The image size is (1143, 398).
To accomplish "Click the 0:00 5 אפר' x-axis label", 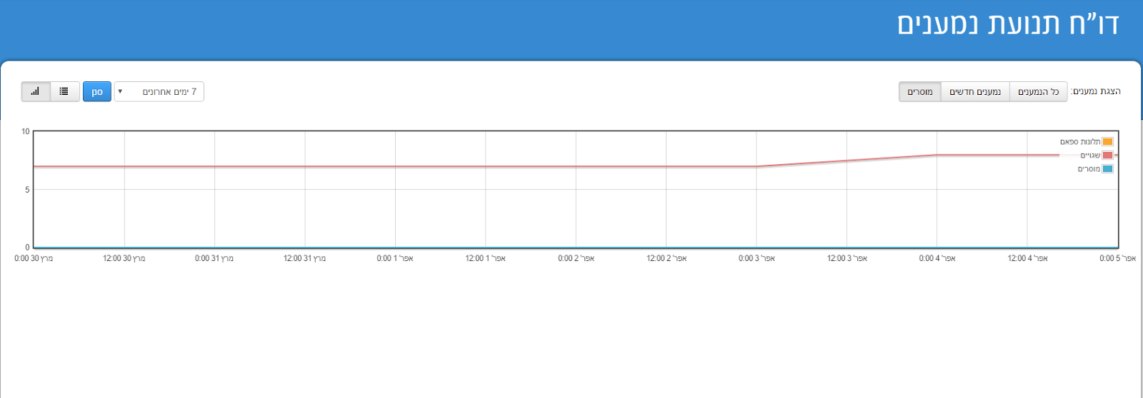I will pos(1117,258).
